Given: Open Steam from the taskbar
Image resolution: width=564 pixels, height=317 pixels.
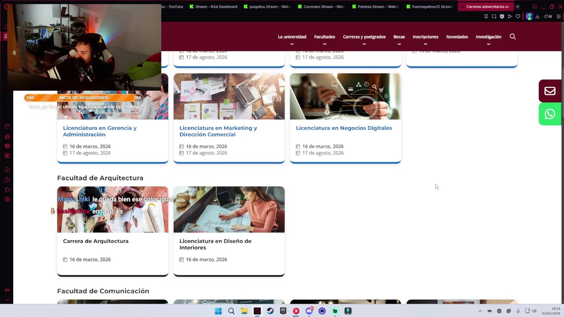Looking at the screenshot, I should (x=270, y=311).
